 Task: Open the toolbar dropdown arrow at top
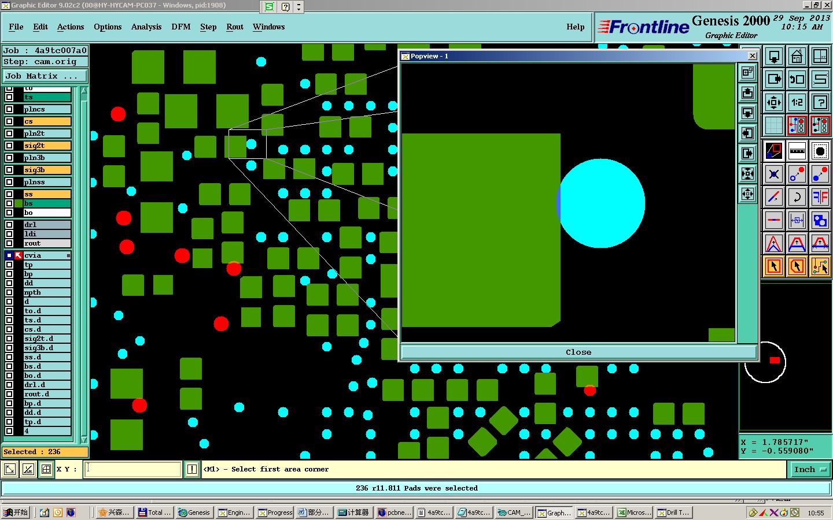[298, 7]
